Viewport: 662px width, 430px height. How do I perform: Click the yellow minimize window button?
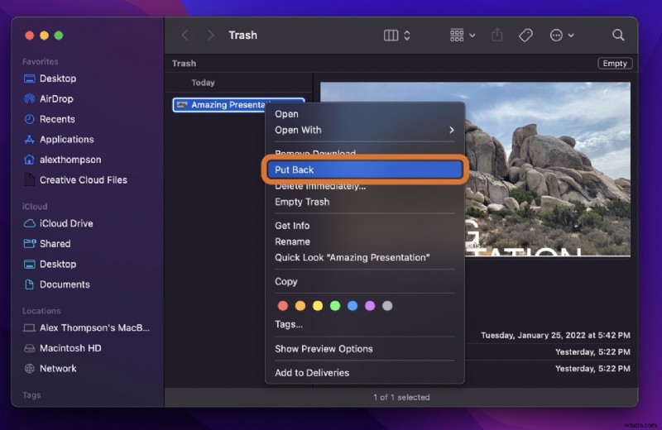click(x=44, y=36)
